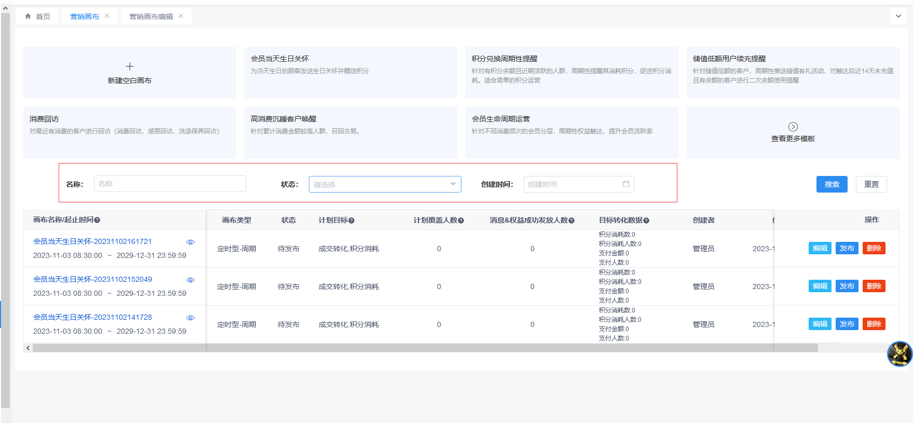Click help icon beside 计划覆盖人数 header
913x423 pixels.
tap(461, 221)
